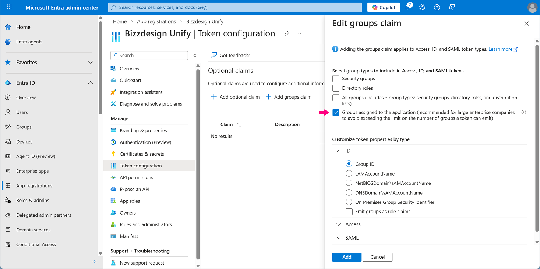Viewport: 540px width, 269px height.
Task: Check the Security groups checkbox
Action: [336, 79]
